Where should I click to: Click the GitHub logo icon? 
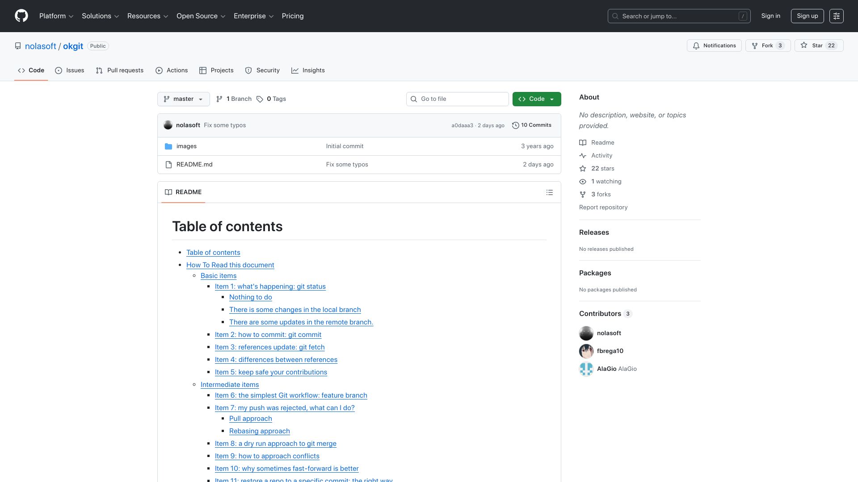pos(21,16)
